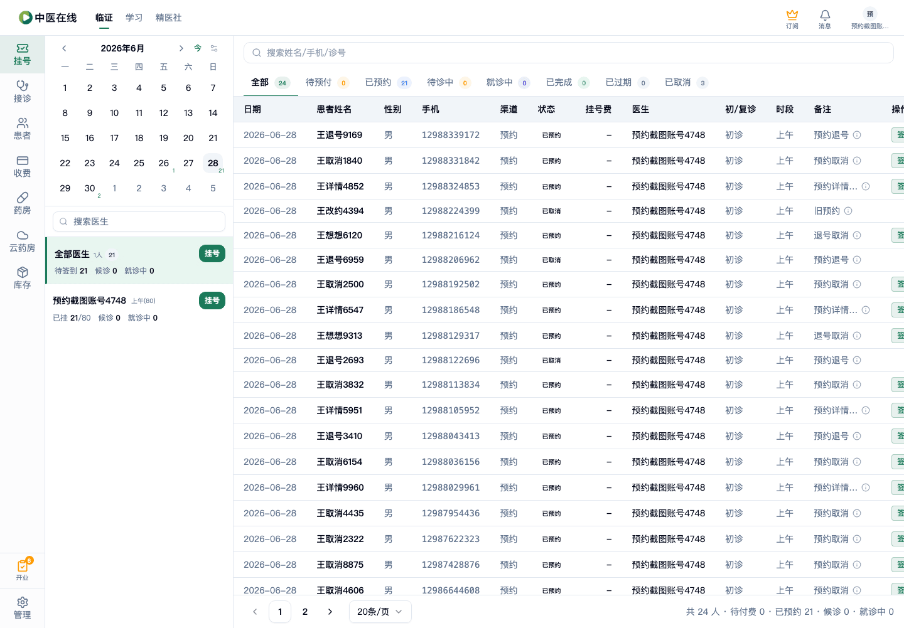Open the 接诊 consultation sidebar icon
The width and height of the screenshot is (904, 628).
[x=22, y=92]
